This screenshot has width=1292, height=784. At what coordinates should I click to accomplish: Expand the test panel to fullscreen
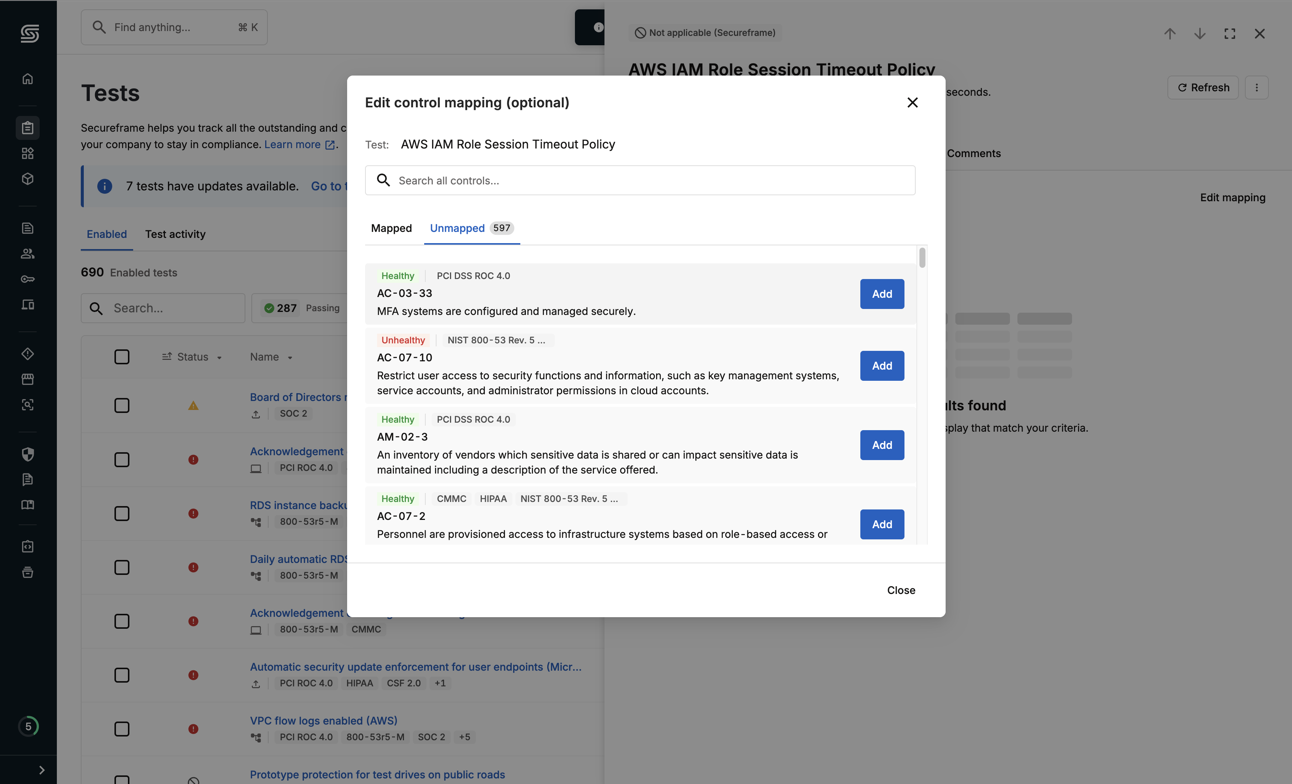pos(1230,34)
